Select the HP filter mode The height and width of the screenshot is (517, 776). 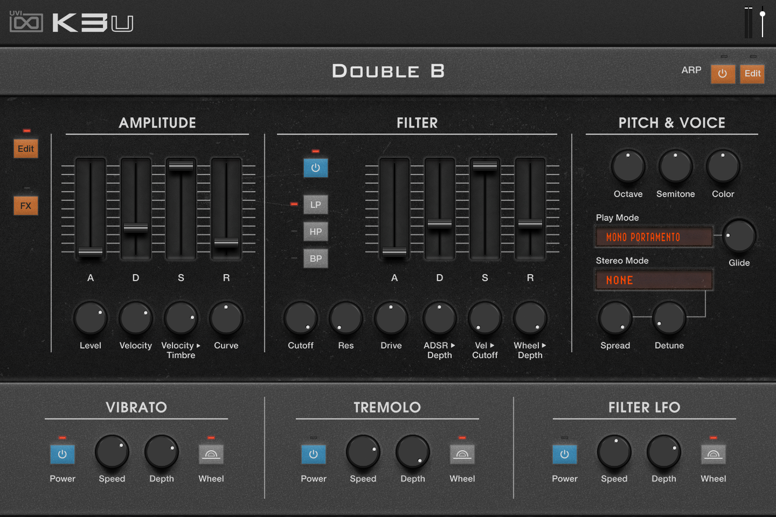[x=316, y=231]
